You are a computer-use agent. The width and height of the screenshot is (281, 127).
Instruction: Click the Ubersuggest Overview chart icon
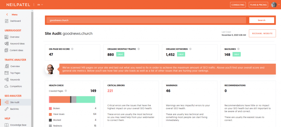[x=7, y=37]
